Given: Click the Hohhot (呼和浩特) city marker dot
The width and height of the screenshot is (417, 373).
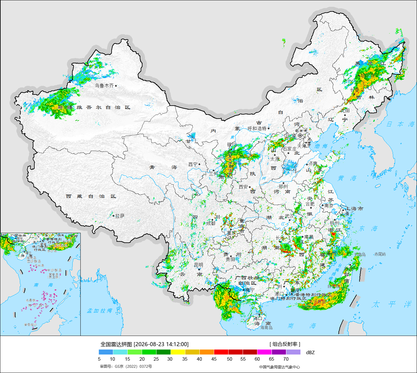Looking at the screenshot, I should [x=269, y=128].
